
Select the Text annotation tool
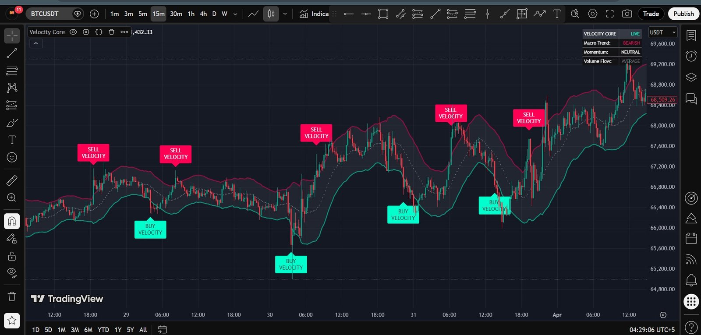(12, 140)
